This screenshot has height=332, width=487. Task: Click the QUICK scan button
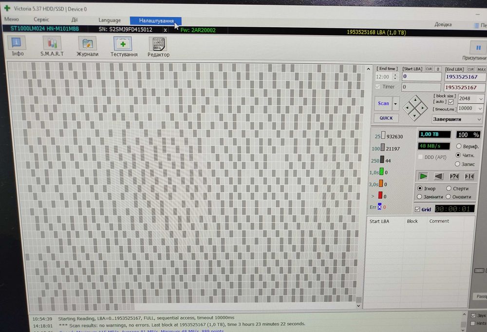[386, 118]
